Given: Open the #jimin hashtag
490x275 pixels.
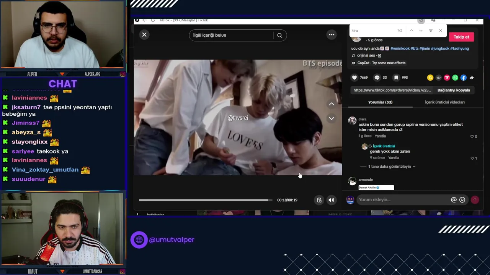Looking at the screenshot, I should point(425,49).
